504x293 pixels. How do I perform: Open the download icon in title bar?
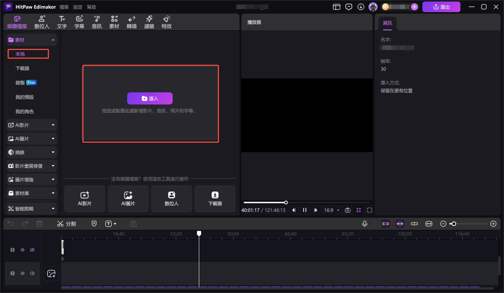click(x=361, y=7)
